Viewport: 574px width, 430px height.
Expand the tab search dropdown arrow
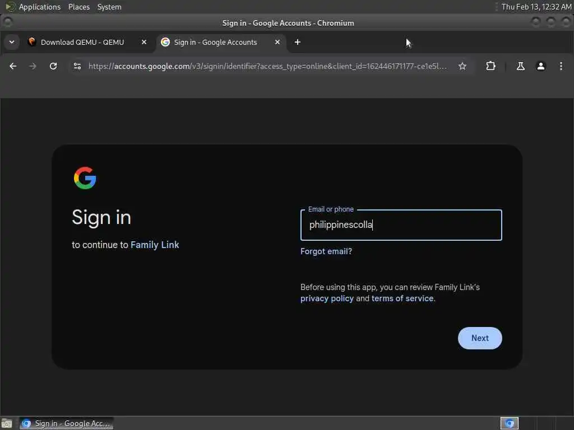pyautogui.click(x=12, y=42)
